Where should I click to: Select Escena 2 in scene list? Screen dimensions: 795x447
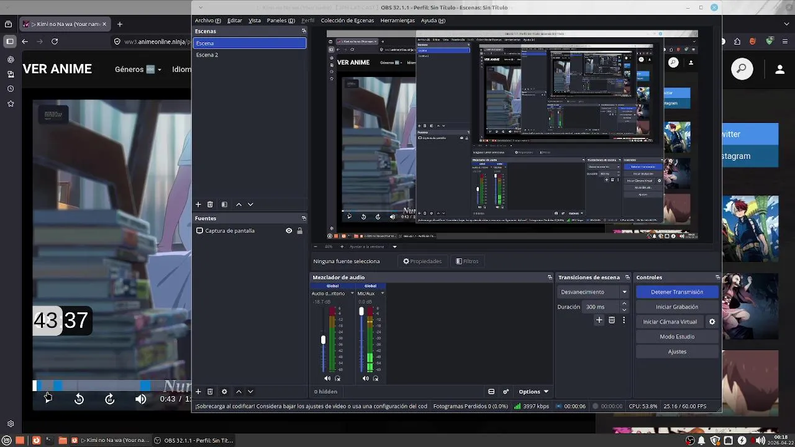pos(250,55)
